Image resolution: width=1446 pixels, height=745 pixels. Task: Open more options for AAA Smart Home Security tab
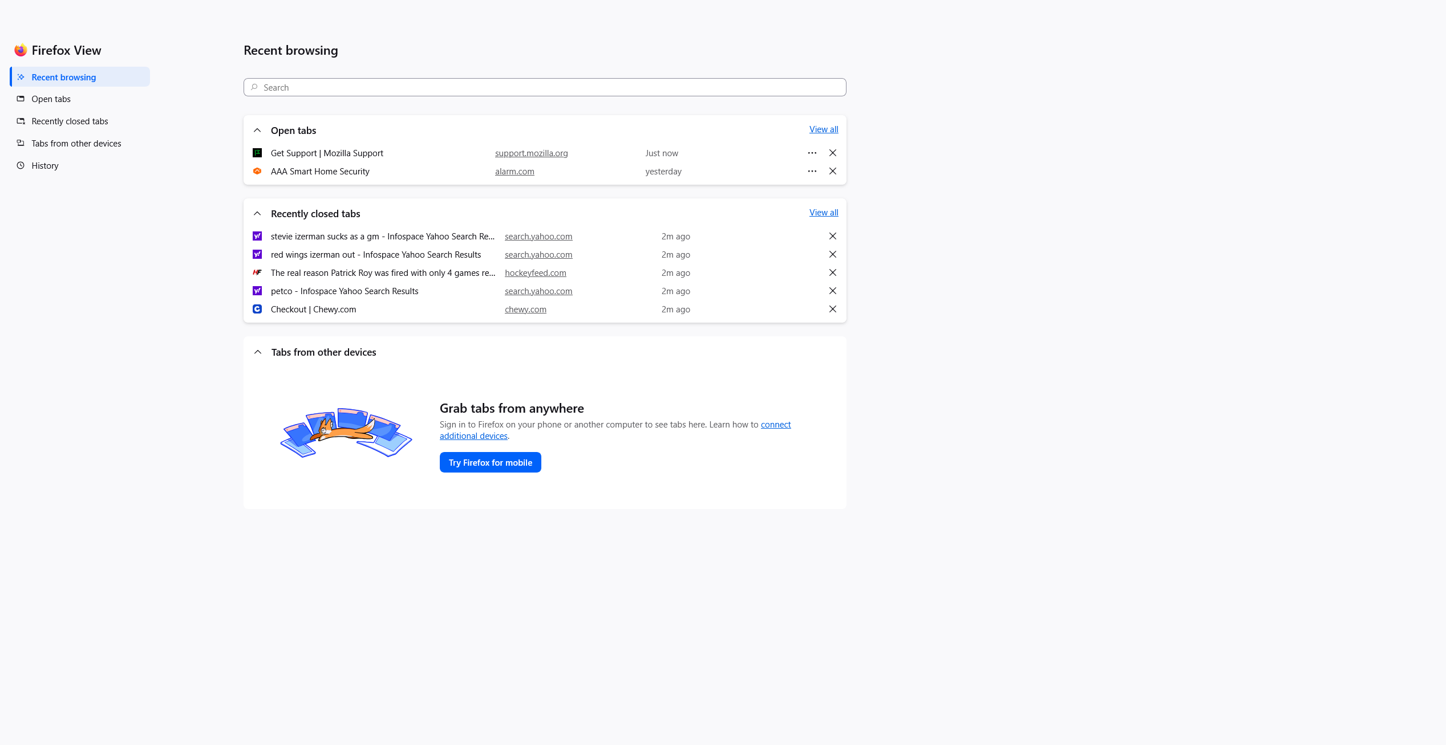click(x=812, y=171)
